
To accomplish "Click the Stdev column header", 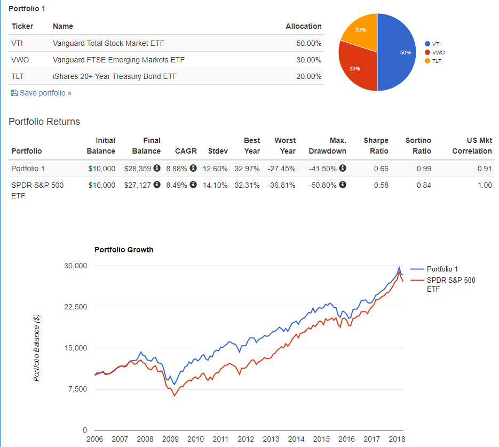I will tap(218, 151).
